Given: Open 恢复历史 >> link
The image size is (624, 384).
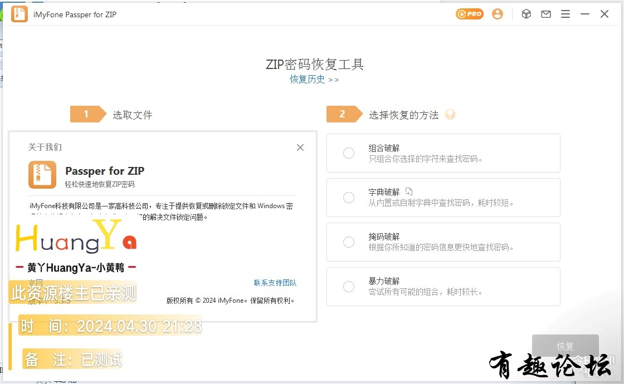Looking at the screenshot, I should click(x=314, y=79).
